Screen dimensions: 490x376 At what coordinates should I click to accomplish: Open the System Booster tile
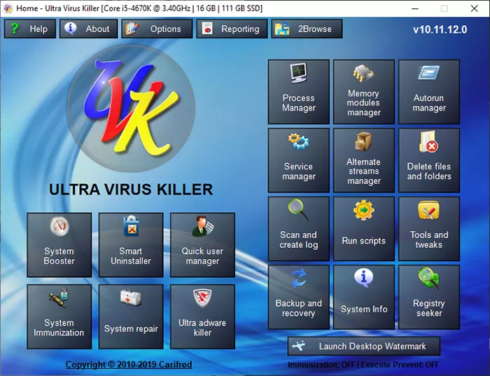tap(59, 245)
